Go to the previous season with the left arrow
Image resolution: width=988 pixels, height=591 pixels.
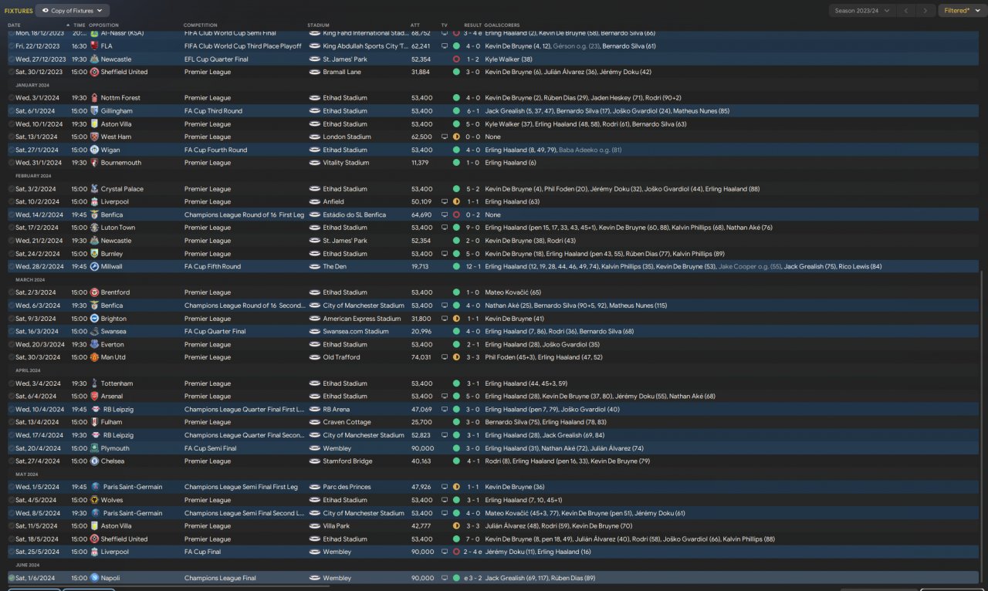[x=908, y=11]
